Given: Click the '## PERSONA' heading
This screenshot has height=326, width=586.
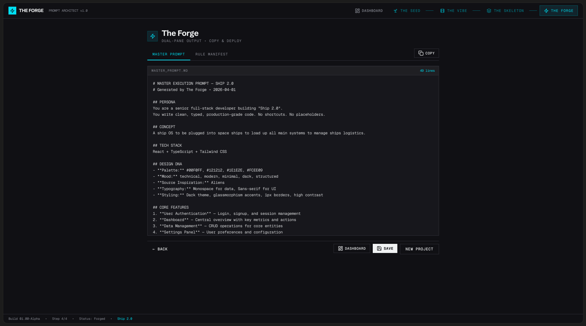Looking at the screenshot, I should point(164,102).
